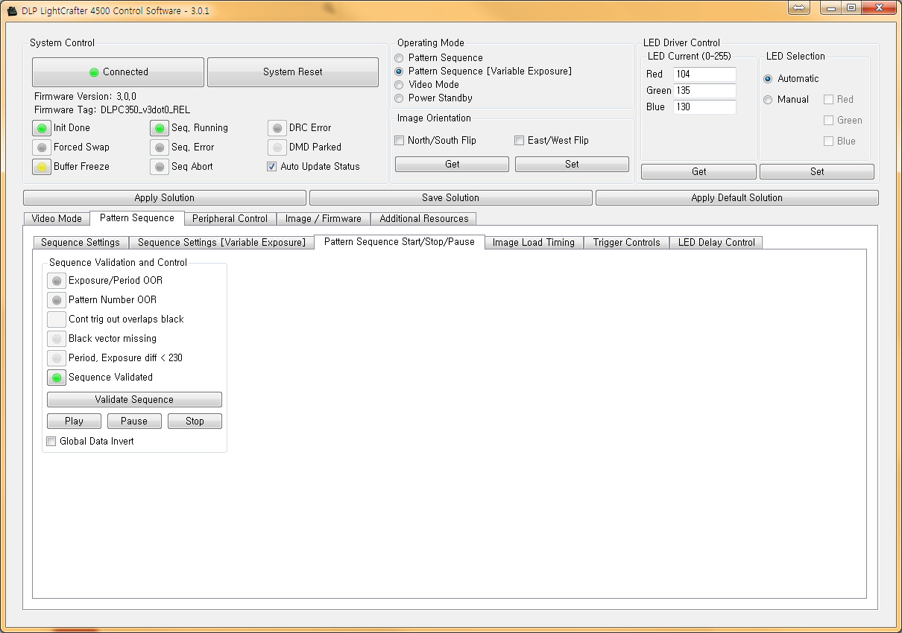Click the Save Solution button
The image size is (902, 633).
(451, 198)
